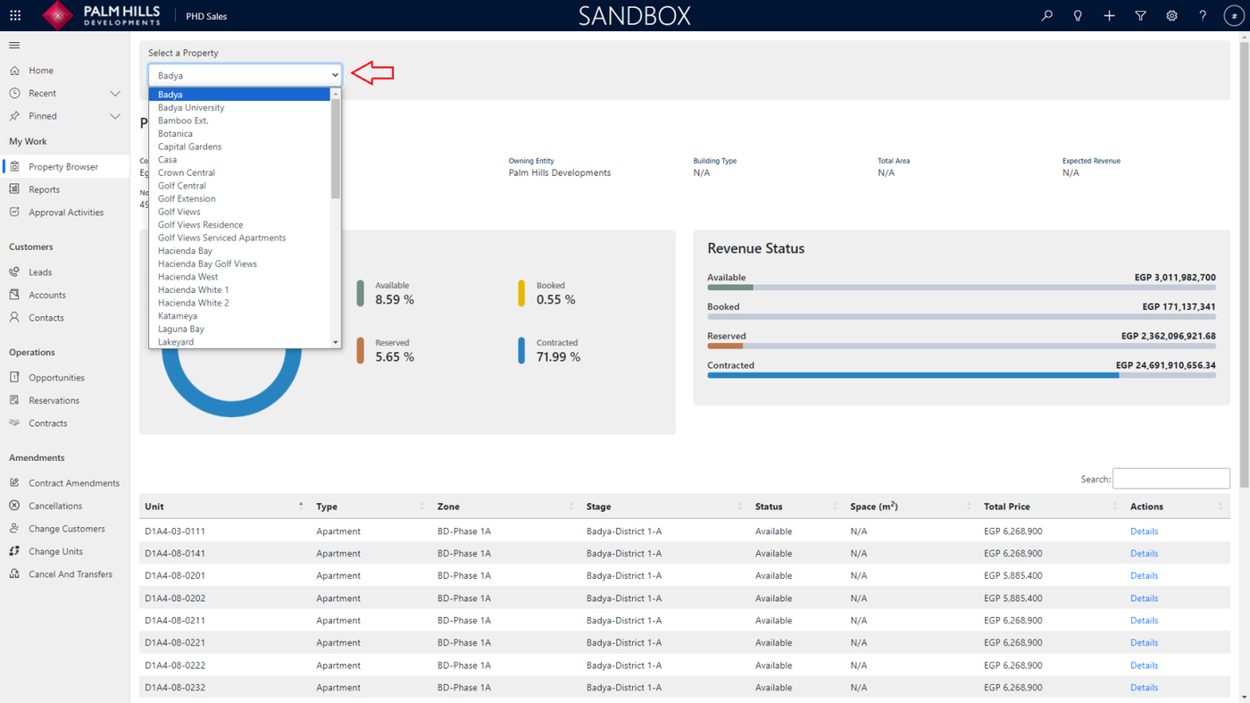Open the settings gear icon

click(1171, 15)
